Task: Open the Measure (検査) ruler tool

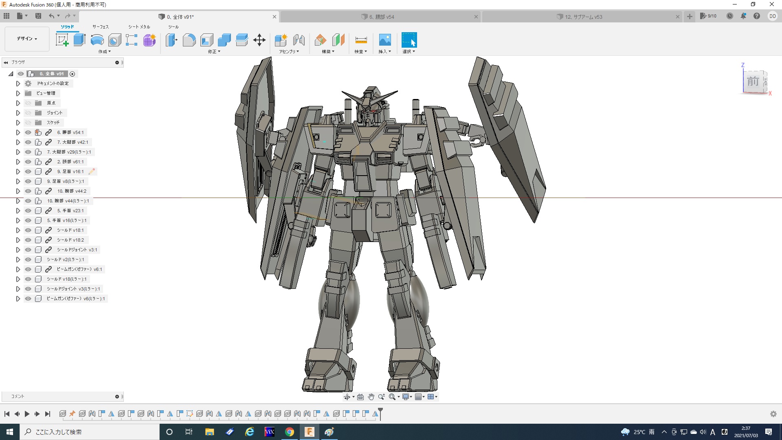Action: [361, 40]
